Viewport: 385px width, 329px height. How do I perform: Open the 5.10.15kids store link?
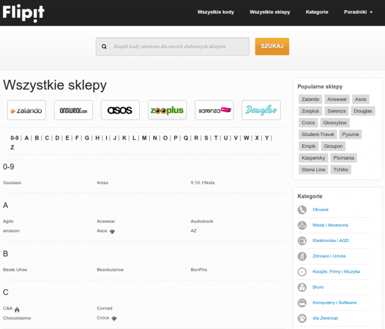(x=203, y=183)
